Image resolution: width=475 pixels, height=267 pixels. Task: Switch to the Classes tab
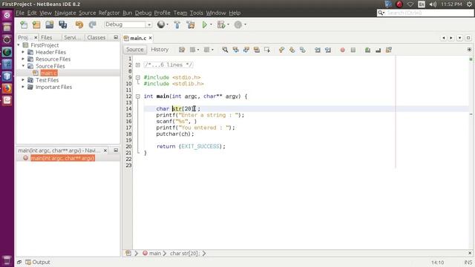(96, 38)
